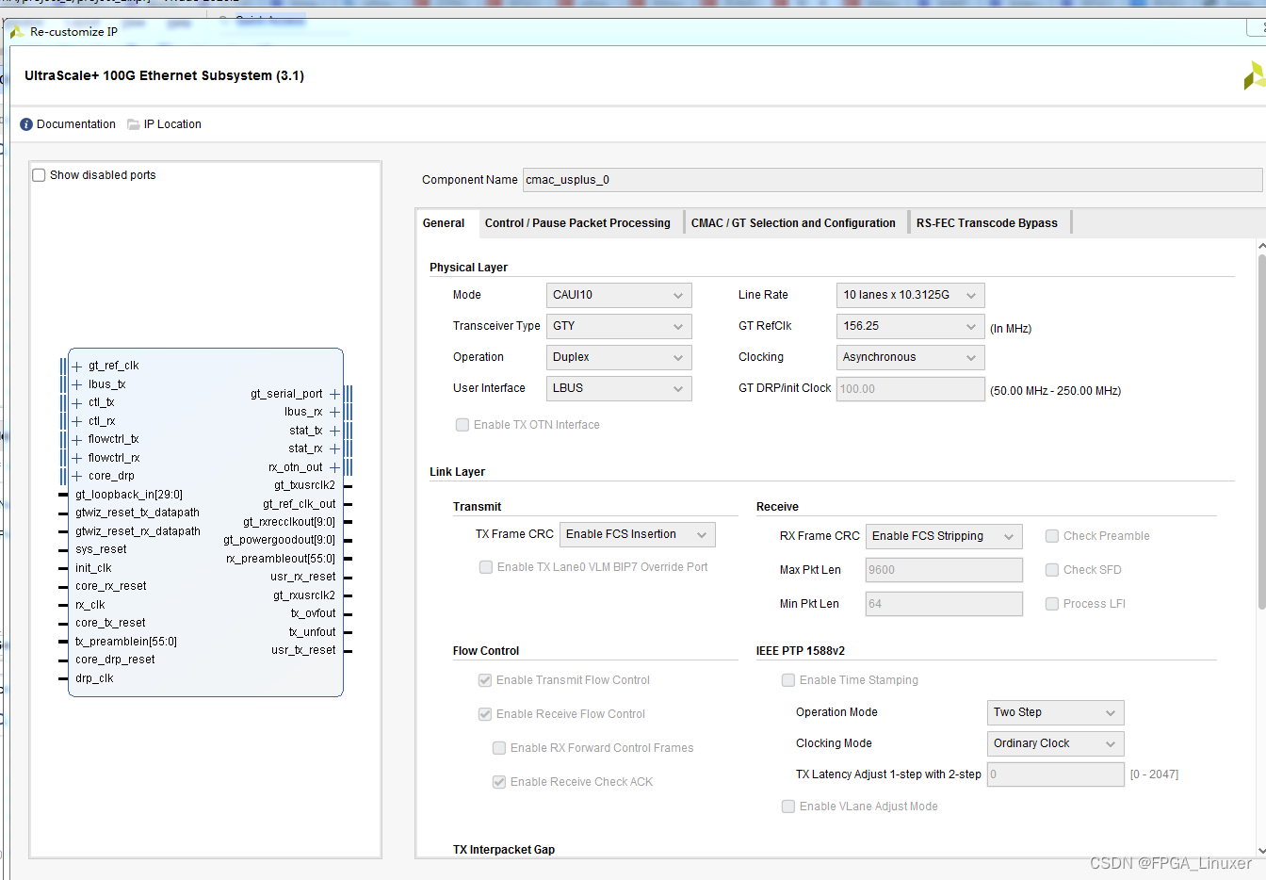Expand the lbus_rx port plus icon
This screenshot has height=880, width=1266.
tap(334, 412)
